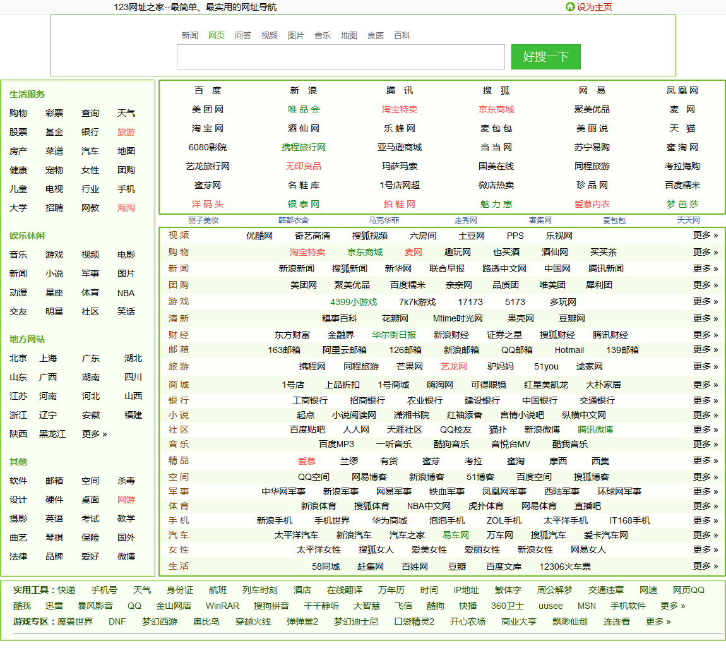Select the 音乐 search tab
The width and height of the screenshot is (726, 660).
322,35
